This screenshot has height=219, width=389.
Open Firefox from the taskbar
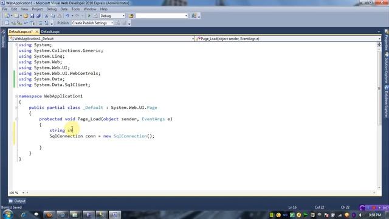pyautogui.click(x=49, y=215)
